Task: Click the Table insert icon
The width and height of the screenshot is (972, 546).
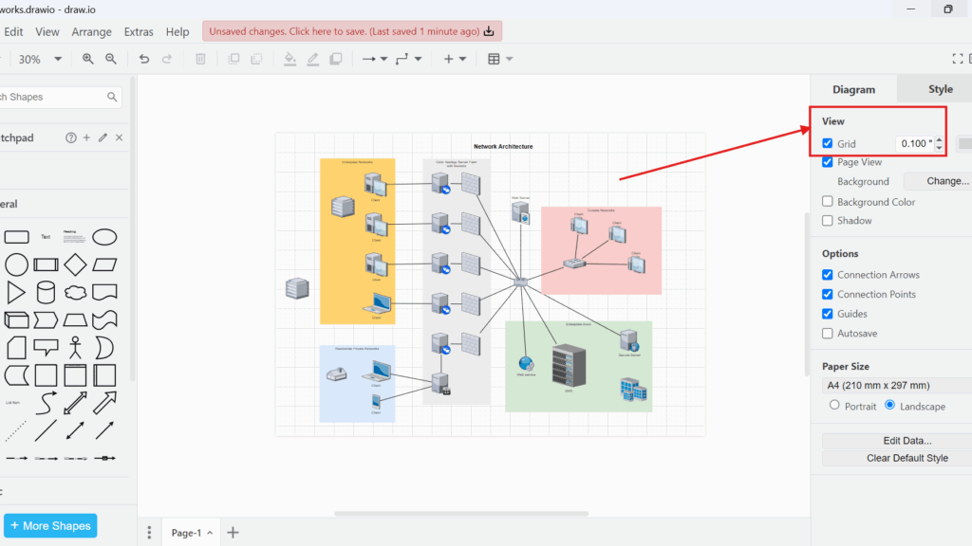Action: tap(493, 58)
